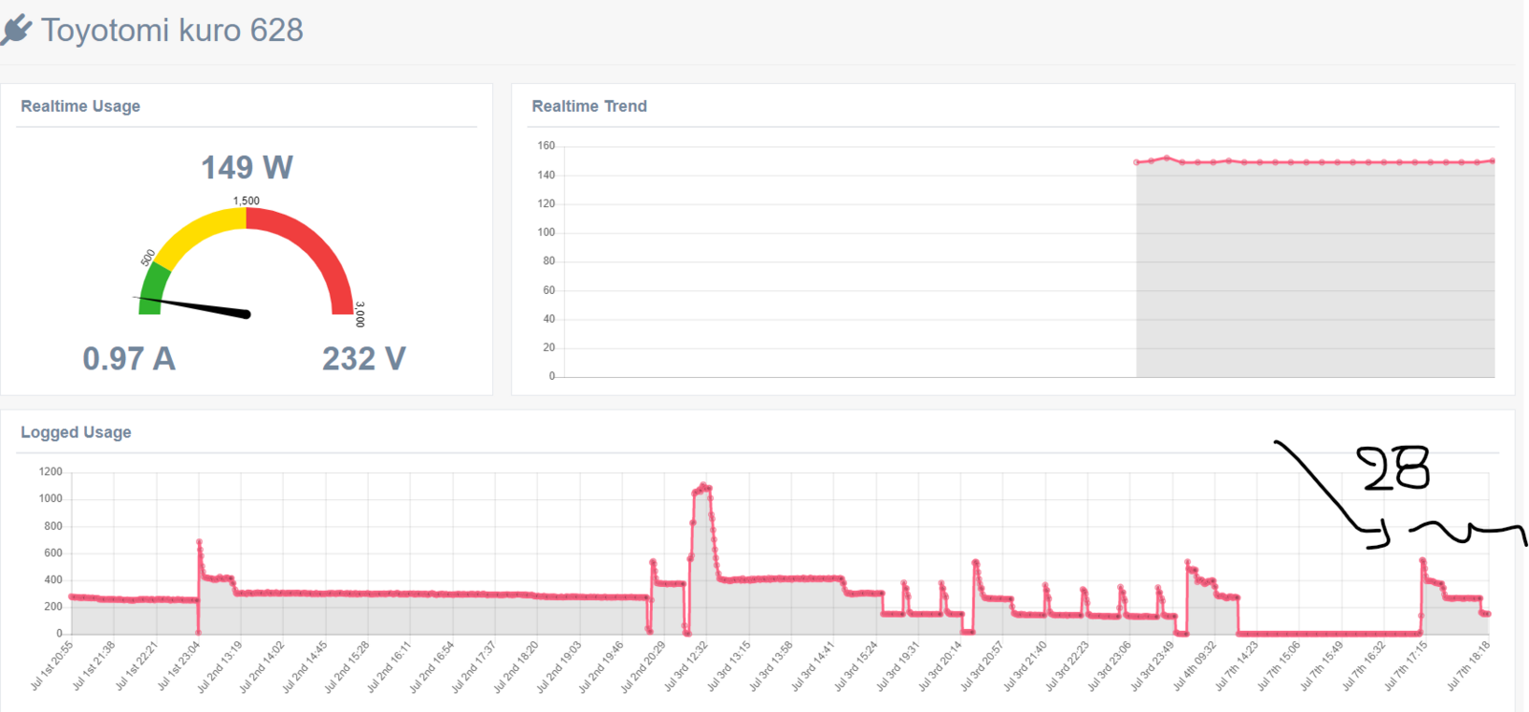
Task: Click the Jul 3rd 23:49 axis label
Action: (1152, 665)
